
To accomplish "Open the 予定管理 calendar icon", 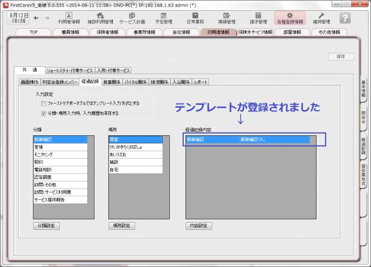I will (163, 17).
